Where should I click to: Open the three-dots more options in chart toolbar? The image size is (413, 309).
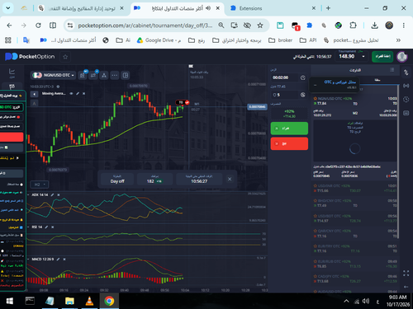click(115, 75)
